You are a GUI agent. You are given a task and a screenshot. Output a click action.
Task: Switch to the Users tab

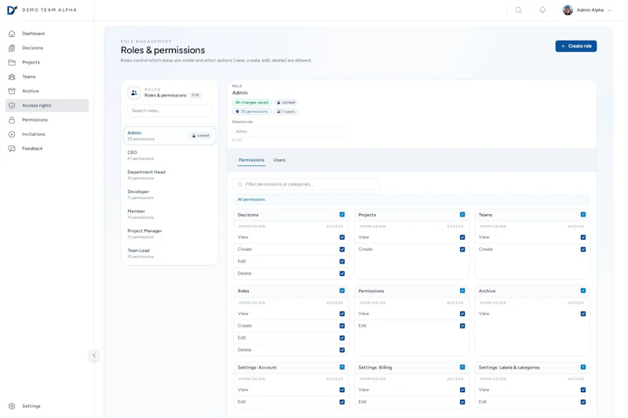pyautogui.click(x=279, y=160)
